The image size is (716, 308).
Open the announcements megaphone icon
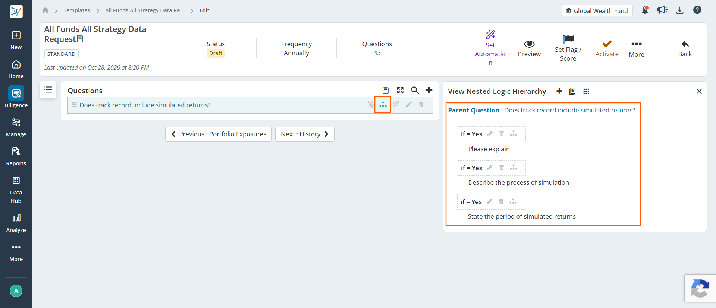coord(662,10)
